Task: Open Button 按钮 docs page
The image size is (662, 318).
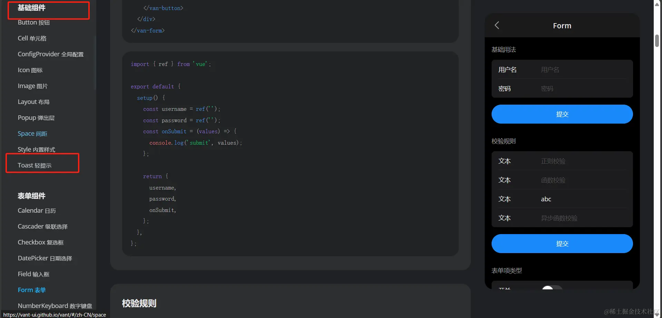Action: pos(34,22)
